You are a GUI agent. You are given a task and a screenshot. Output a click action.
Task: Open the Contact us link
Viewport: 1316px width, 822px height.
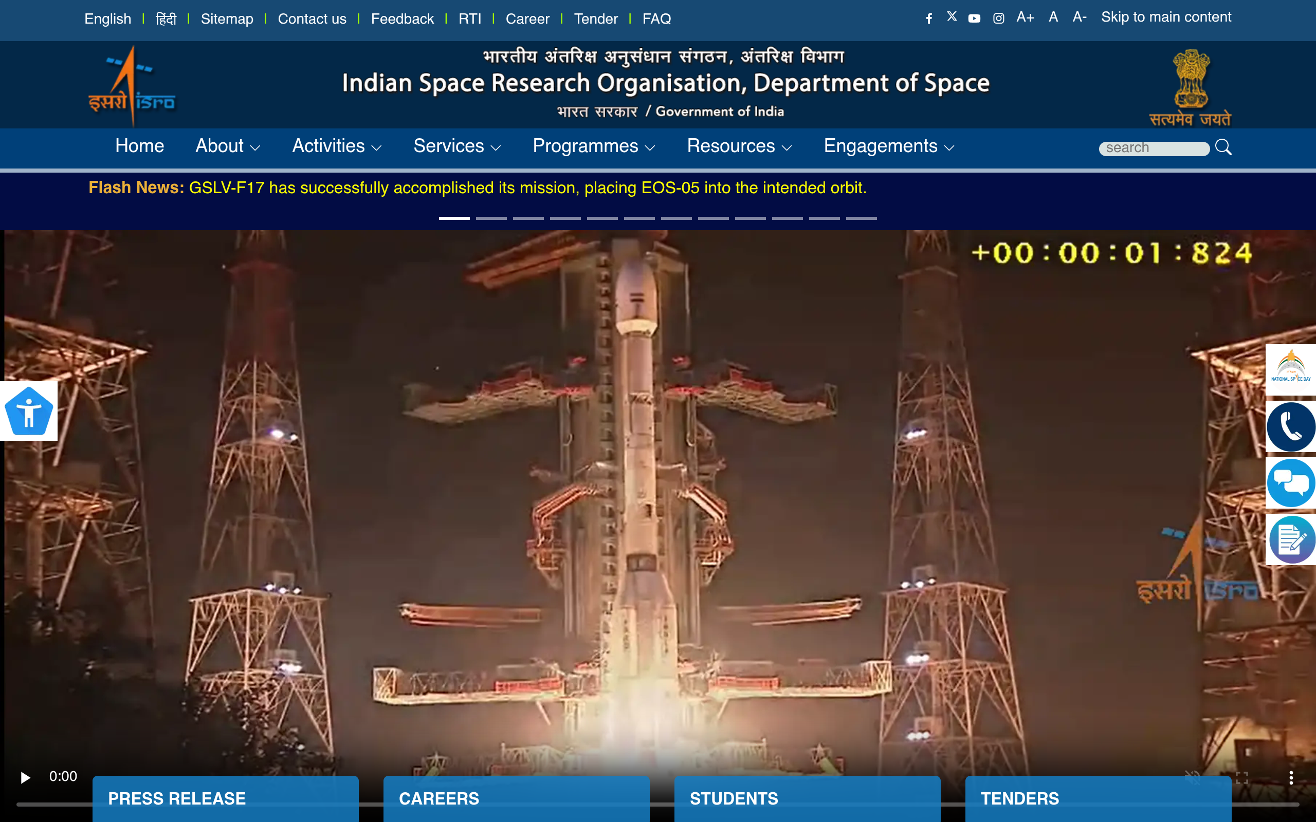point(312,19)
